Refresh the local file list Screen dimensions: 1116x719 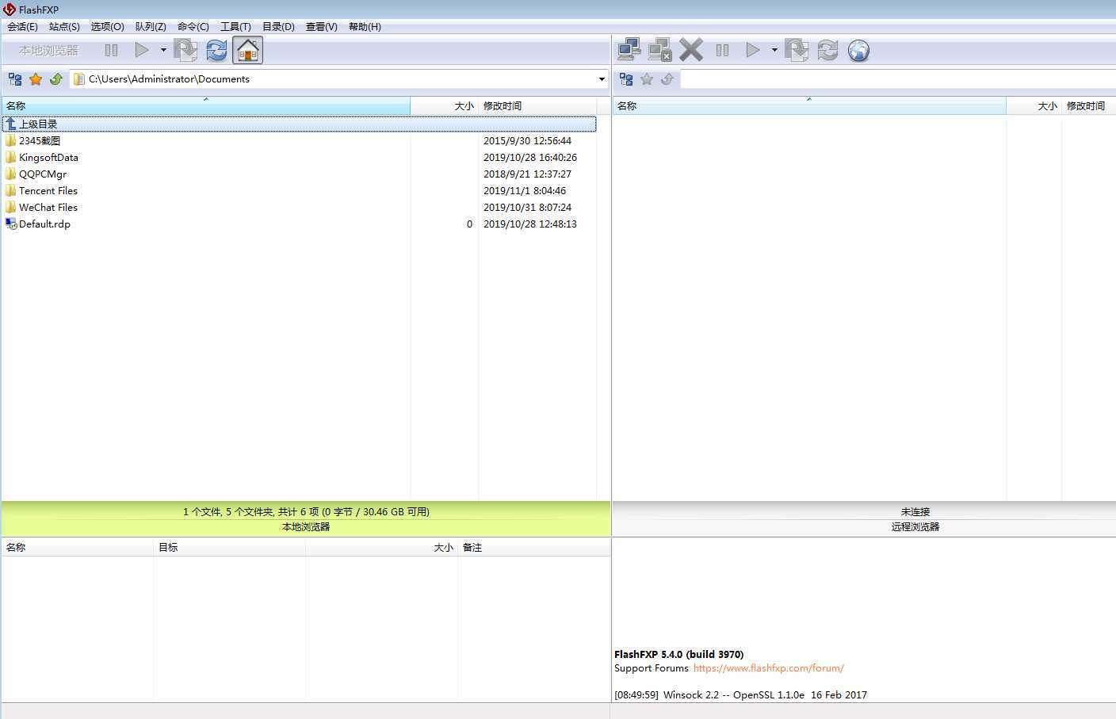[216, 51]
